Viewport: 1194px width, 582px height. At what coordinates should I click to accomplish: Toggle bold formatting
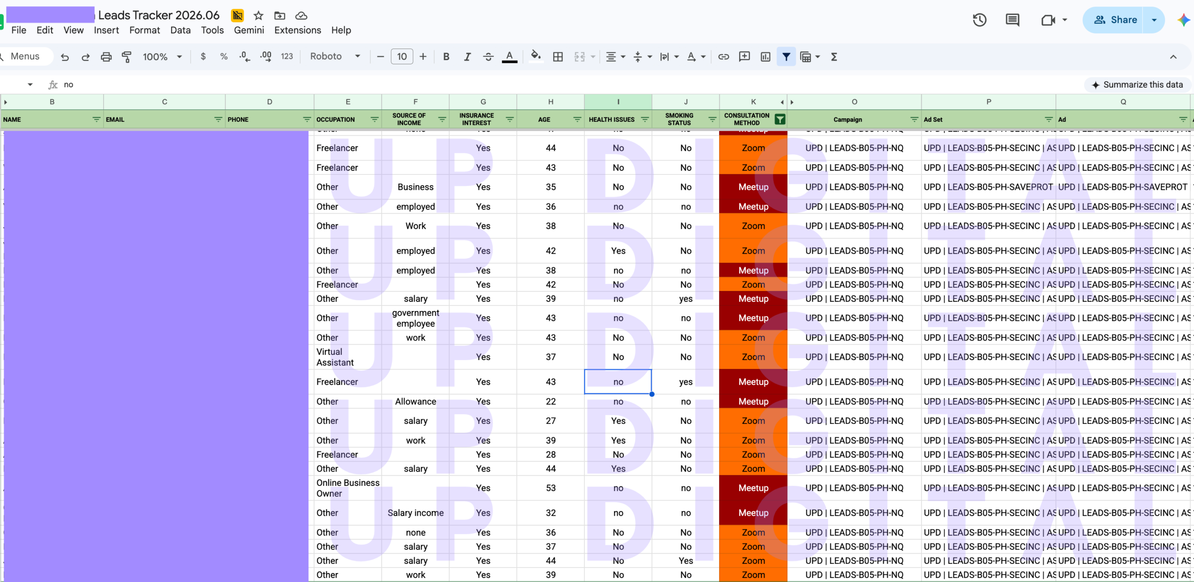point(446,57)
